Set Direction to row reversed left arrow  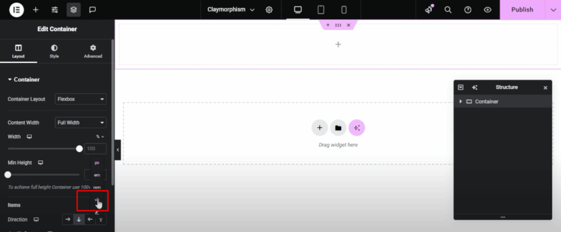tap(90, 219)
